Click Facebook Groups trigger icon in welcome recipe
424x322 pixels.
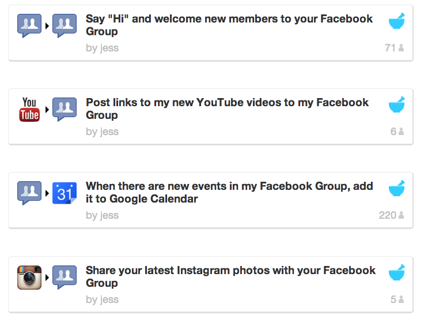point(29,26)
